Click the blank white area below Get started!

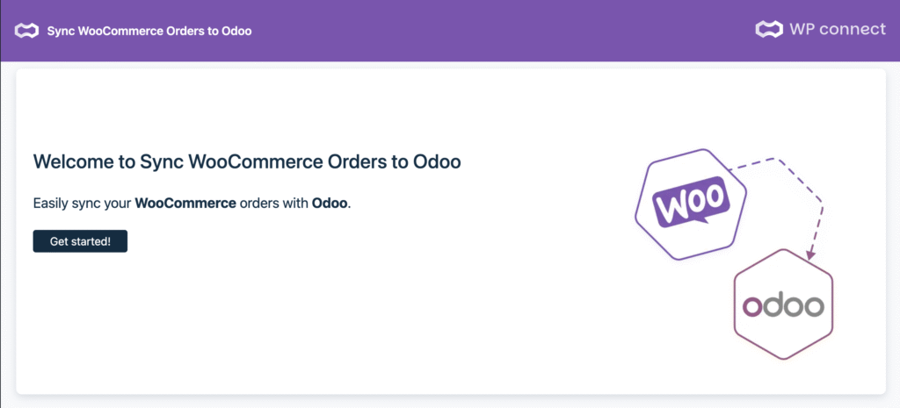[x=176, y=325]
